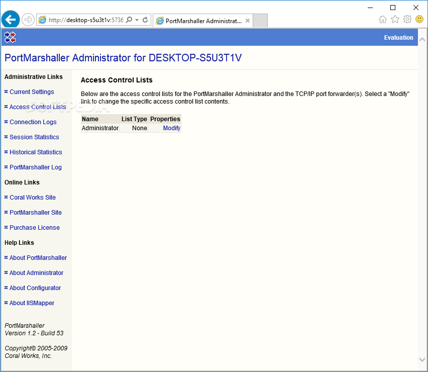Open a new blank tab
The height and width of the screenshot is (372, 428).
pyautogui.click(x=260, y=21)
